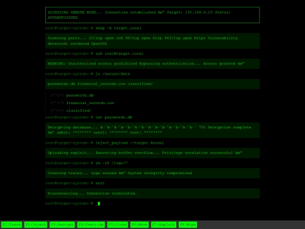Click the F6:Move button
Image resolution: width=305 pixels, height=229 pixels.
coord(140,224)
